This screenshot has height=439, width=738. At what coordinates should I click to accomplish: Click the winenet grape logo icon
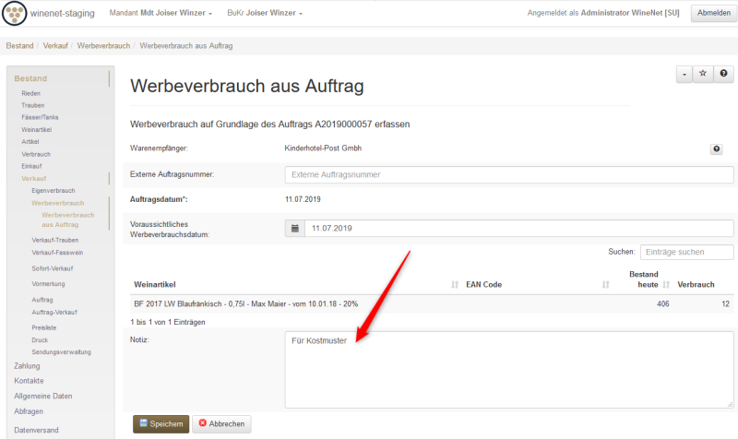[x=14, y=13]
